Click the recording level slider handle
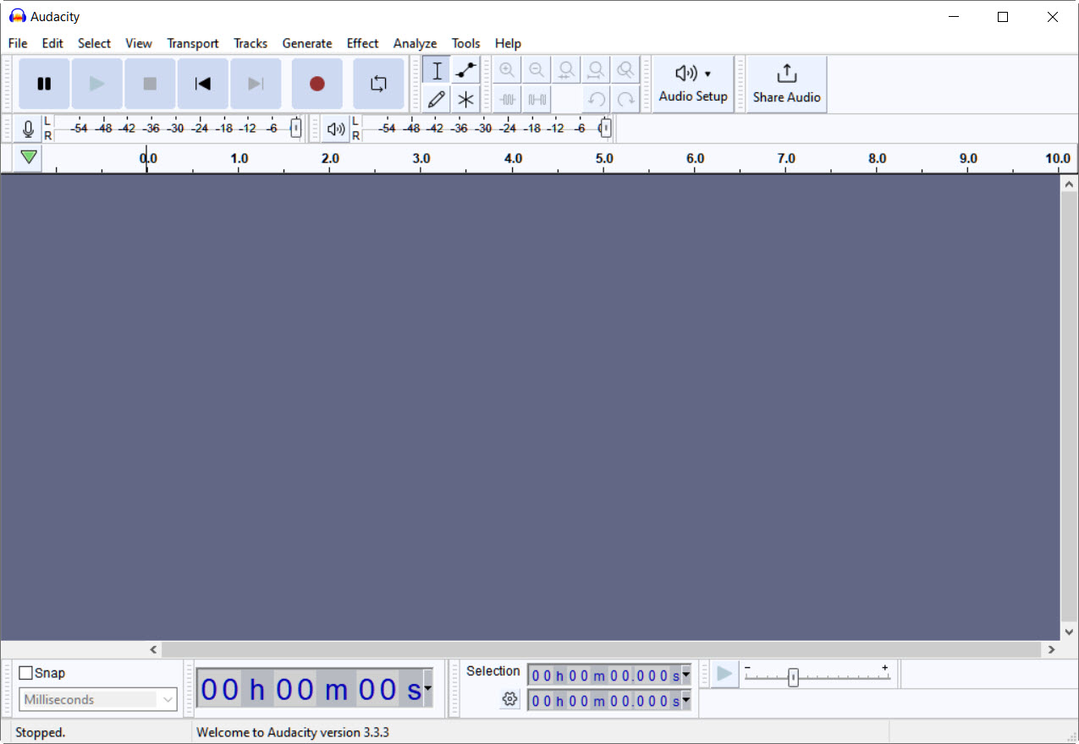Screen dimensions: 1079x744 click(295, 129)
